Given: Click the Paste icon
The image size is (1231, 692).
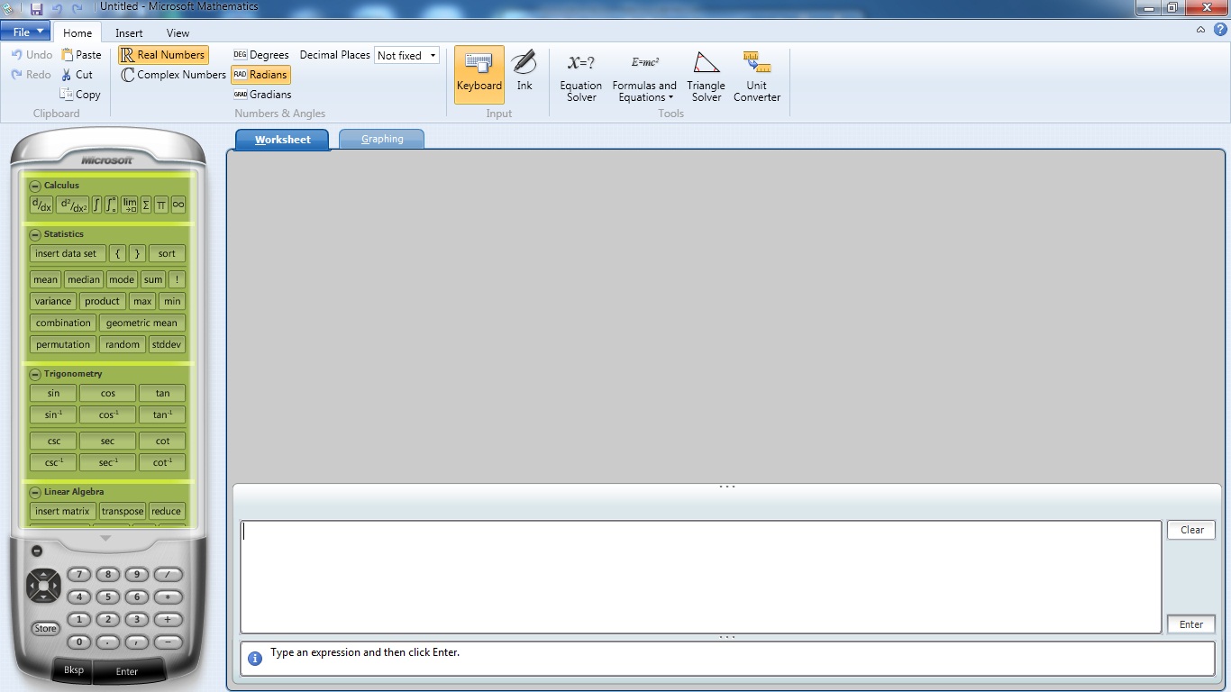Looking at the screenshot, I should click(68, 55).
